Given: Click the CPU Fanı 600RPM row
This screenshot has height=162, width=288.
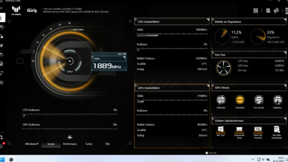Looking at the screenshot, I should point(261,61).
